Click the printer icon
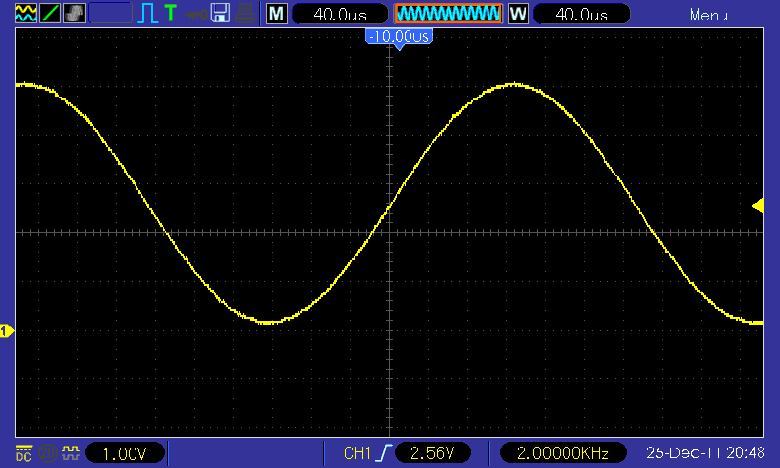 [245, 14]
